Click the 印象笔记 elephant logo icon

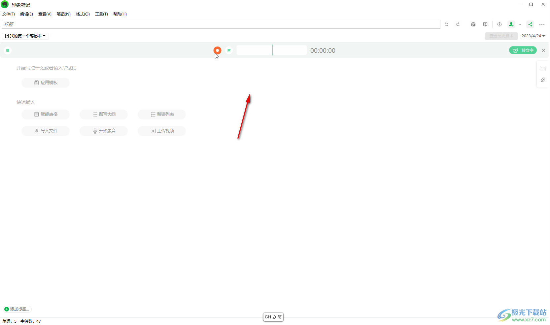(5, 4)
